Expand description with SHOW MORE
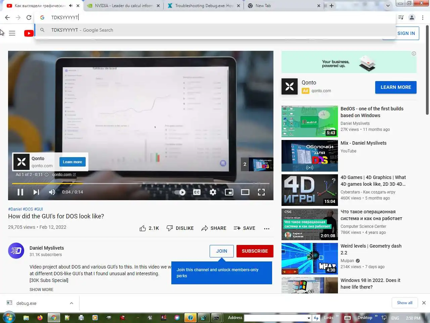The height and width of the screenshot is (323, 430). (41, 290)
